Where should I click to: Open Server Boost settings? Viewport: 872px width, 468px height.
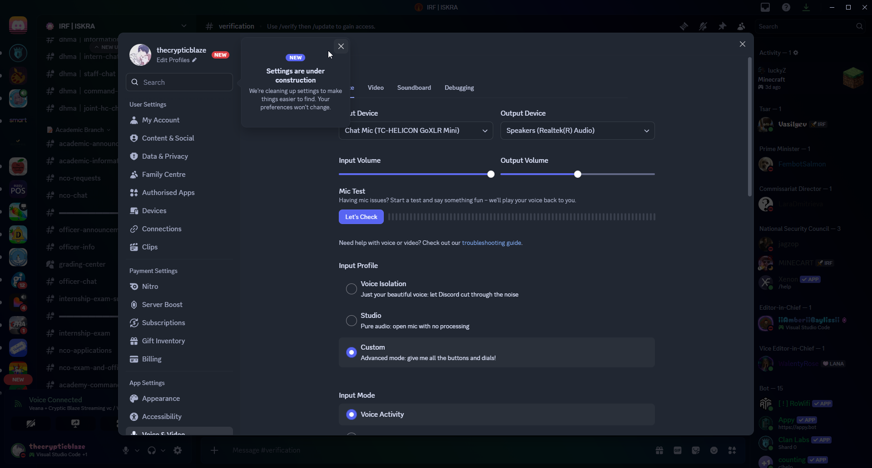162,305
